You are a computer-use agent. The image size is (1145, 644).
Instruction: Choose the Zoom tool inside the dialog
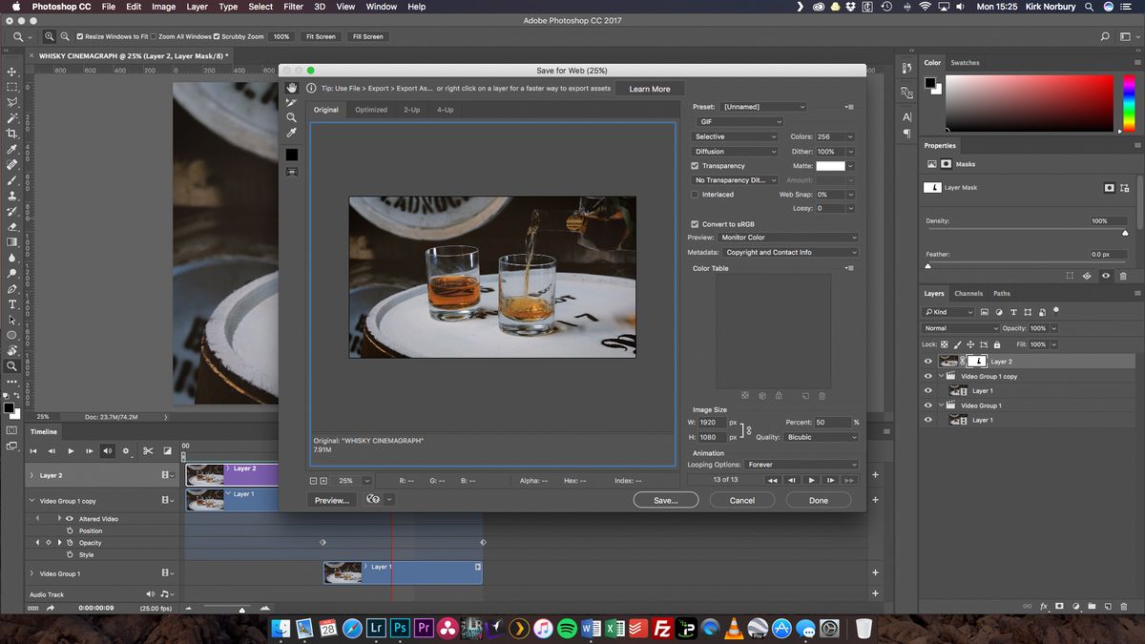292,118
